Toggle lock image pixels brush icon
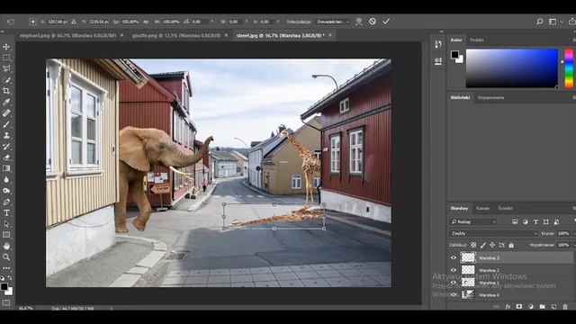The width and height of the screenshot is (576, 324). pyautogui.click(x=482, y=245)
